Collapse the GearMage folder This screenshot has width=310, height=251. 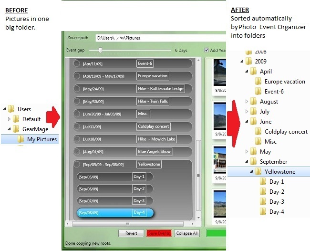point(9,129)
